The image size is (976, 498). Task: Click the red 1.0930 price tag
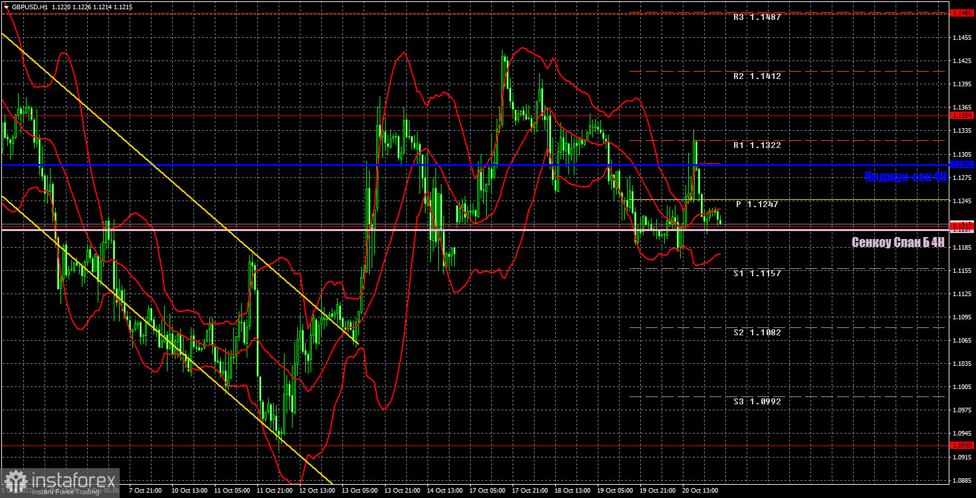pos(962,445)
